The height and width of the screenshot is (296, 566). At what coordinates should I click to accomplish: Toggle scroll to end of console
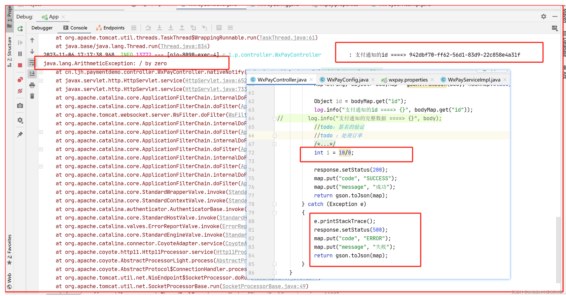tap(32, 74)
